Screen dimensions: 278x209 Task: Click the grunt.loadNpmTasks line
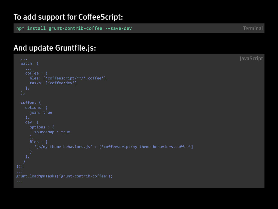pyautogui.click(x=64, y=176)
